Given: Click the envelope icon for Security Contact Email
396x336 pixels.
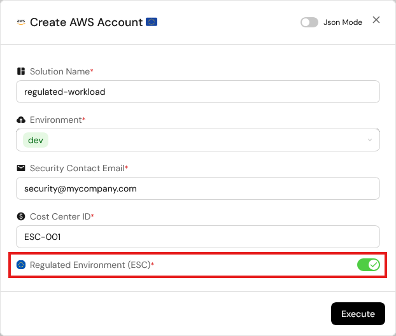Looking at the screenshot, I should tap(21, 168).
